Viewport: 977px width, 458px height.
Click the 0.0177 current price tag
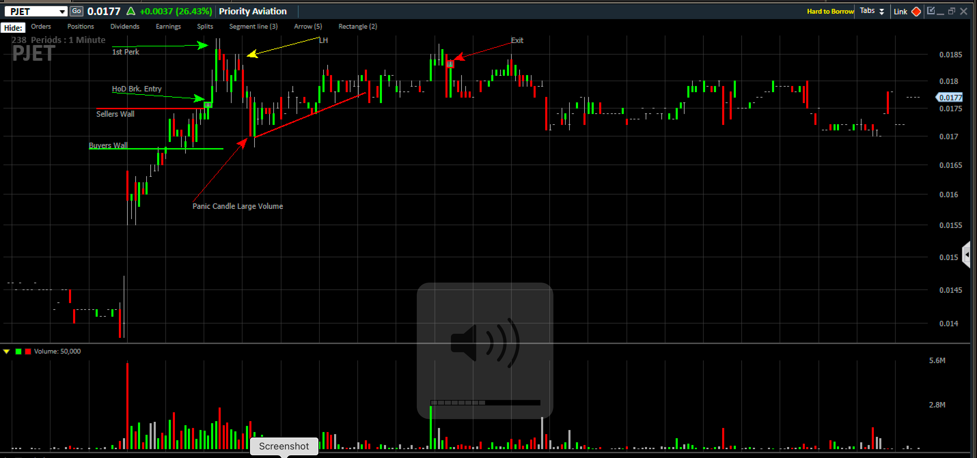pos(950,97)
